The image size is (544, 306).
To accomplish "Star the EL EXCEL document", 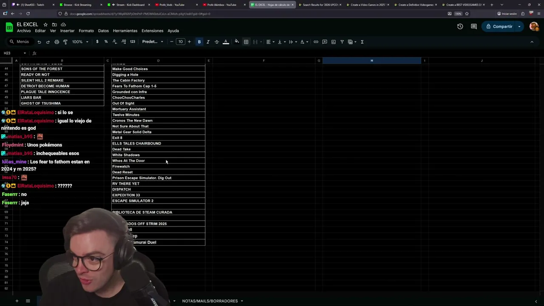I will (x=45, y=25).
